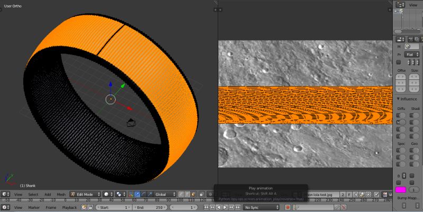Open the Flat projection dropdown
Screen dimensions: 423x212
point(411,54)
